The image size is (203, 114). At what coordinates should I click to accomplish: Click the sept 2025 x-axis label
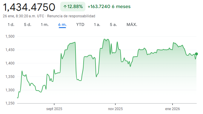pyautogui.click(x=54, y=109)
